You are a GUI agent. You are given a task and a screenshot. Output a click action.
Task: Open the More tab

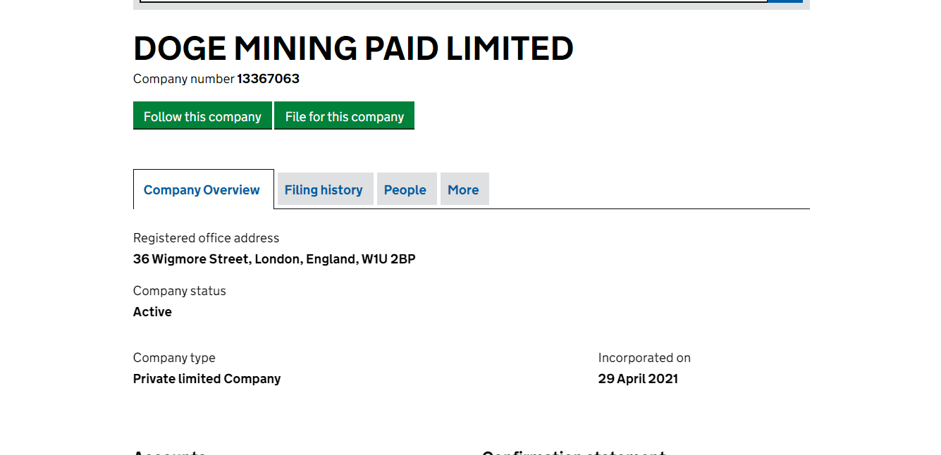coord(463,189)
